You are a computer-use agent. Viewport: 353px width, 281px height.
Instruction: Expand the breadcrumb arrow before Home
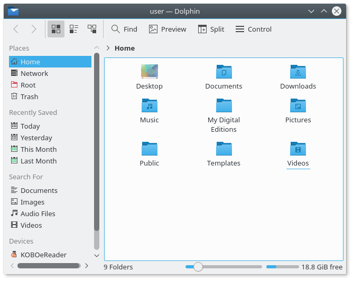(x=108, y=48)
